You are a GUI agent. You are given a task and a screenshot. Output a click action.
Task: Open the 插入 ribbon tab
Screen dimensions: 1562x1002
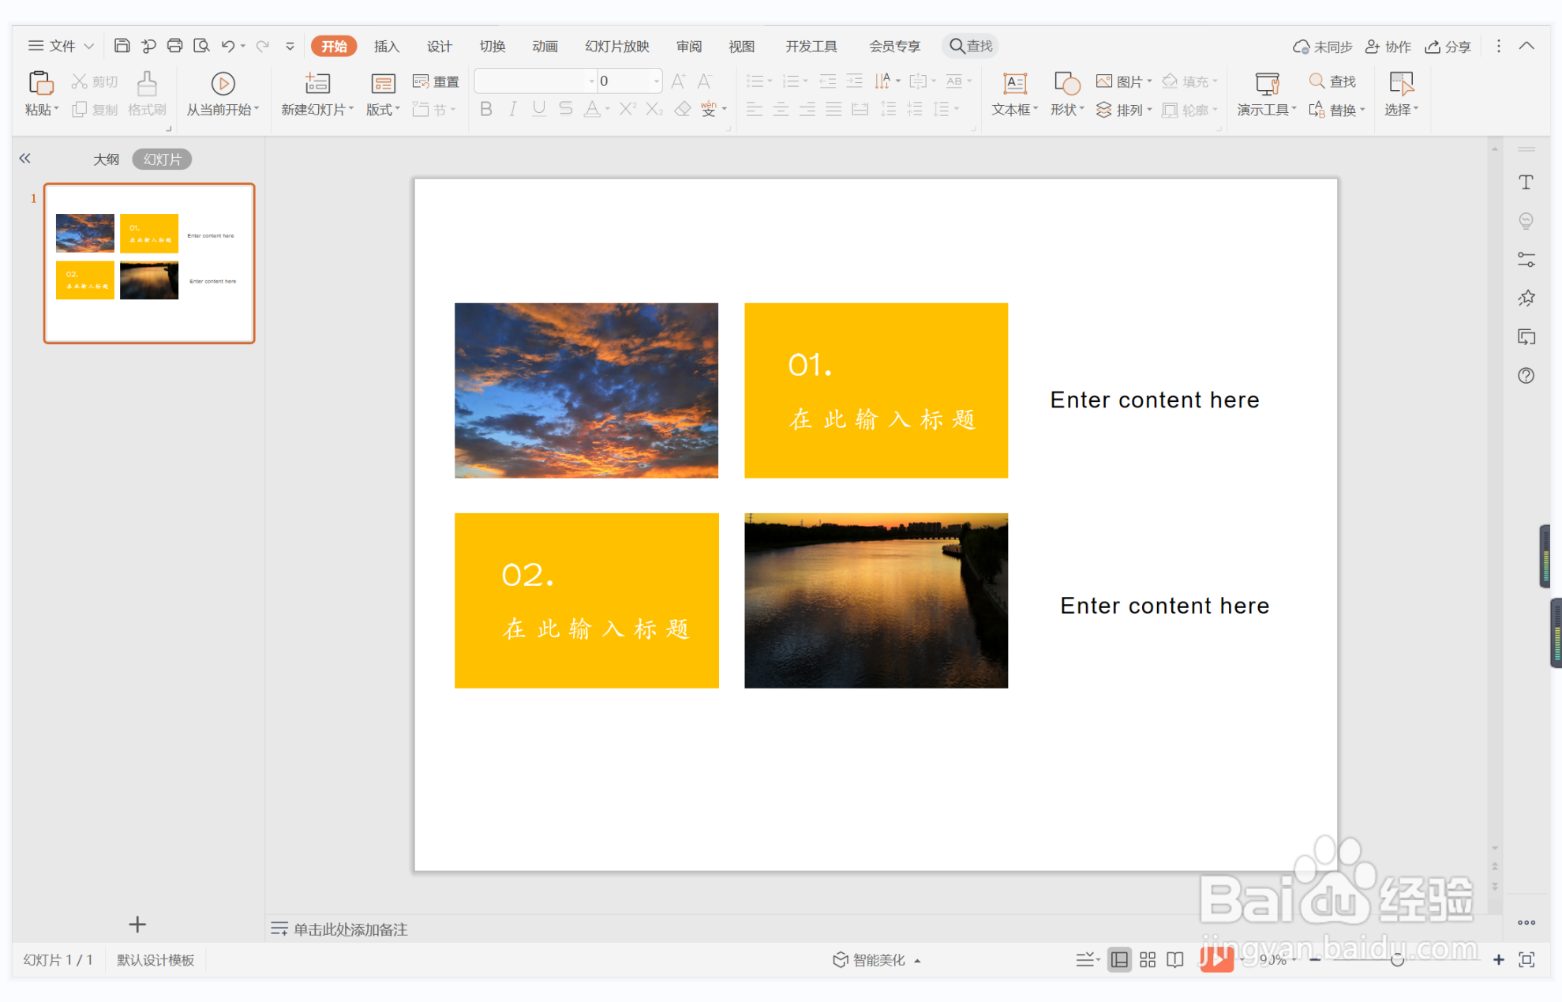point(386,46)
